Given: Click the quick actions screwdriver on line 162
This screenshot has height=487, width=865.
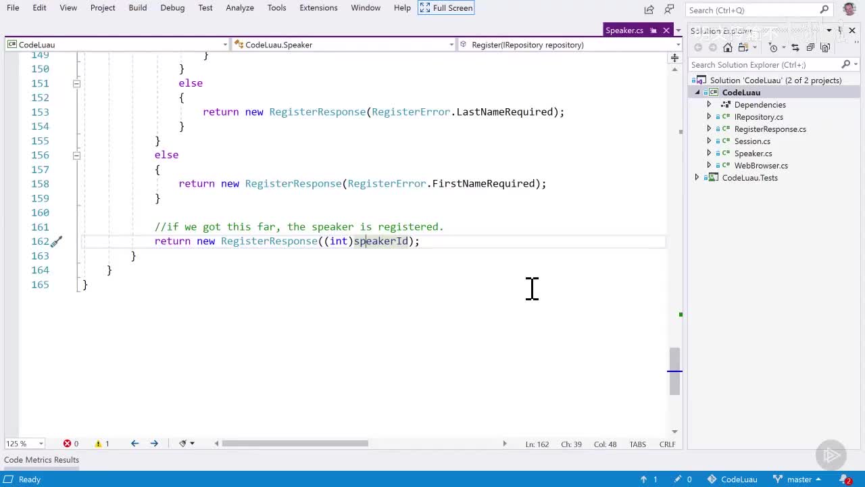Looking at the screenshot, I should (x=57, y=241).
